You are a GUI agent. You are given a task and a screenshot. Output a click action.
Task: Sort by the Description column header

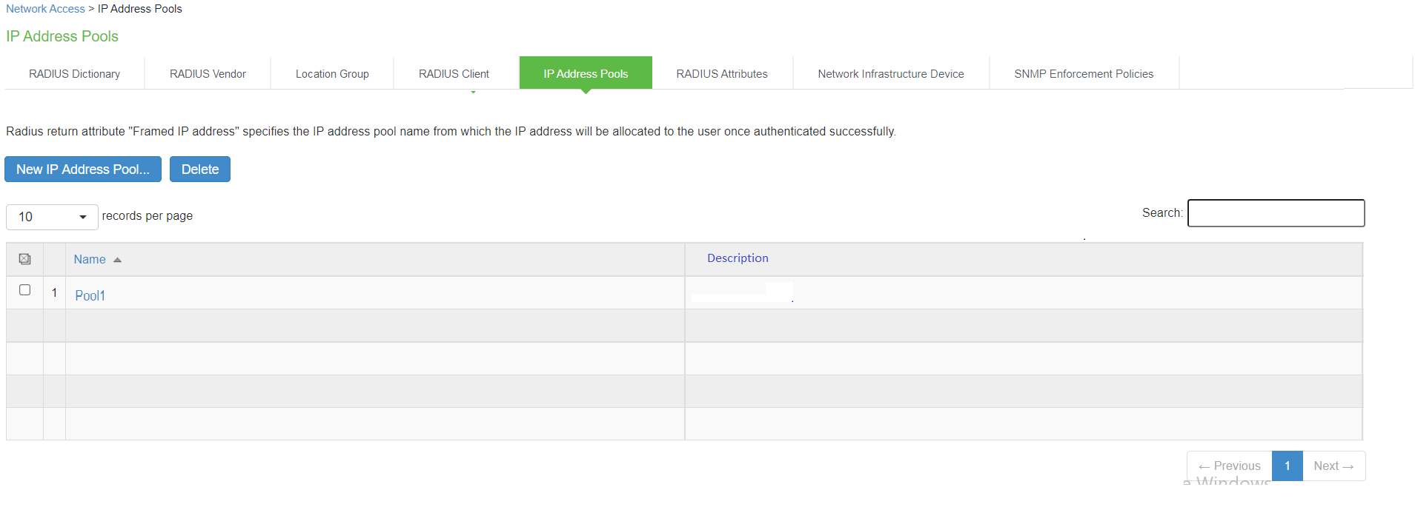pos(738,258)
